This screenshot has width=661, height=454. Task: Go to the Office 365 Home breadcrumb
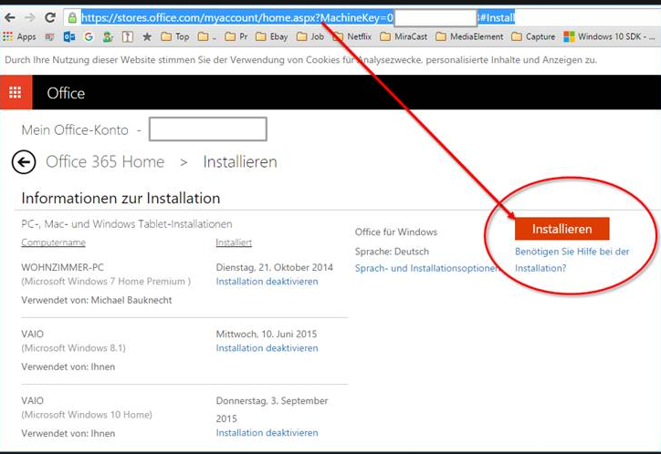[105, 161]
